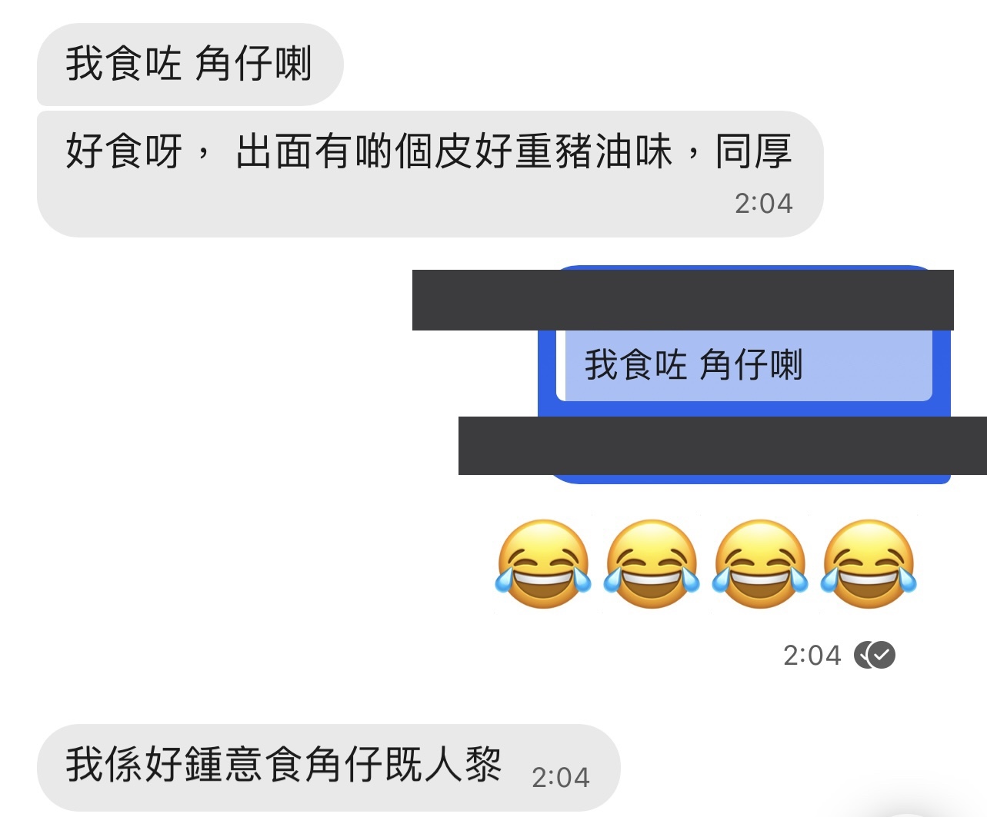
Task: Tap the upper dark redaction bar
Action: pos(683,300)
